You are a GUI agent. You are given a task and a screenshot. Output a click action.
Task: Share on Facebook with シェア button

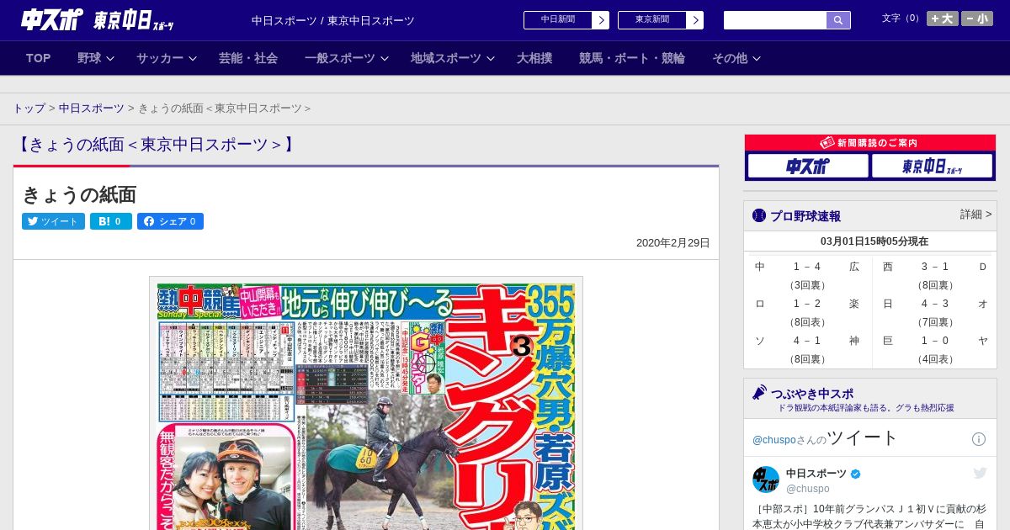coord(170,221)
